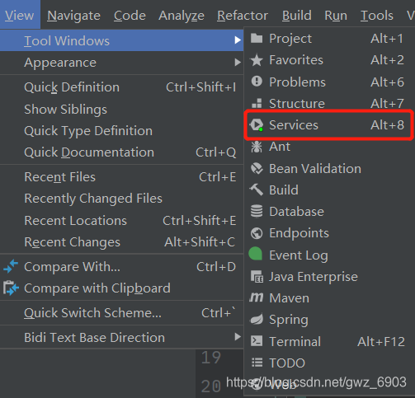Choose Compare with Clipboard label
The width and height of the screenshot is (415, 398).
click(97, 288)
